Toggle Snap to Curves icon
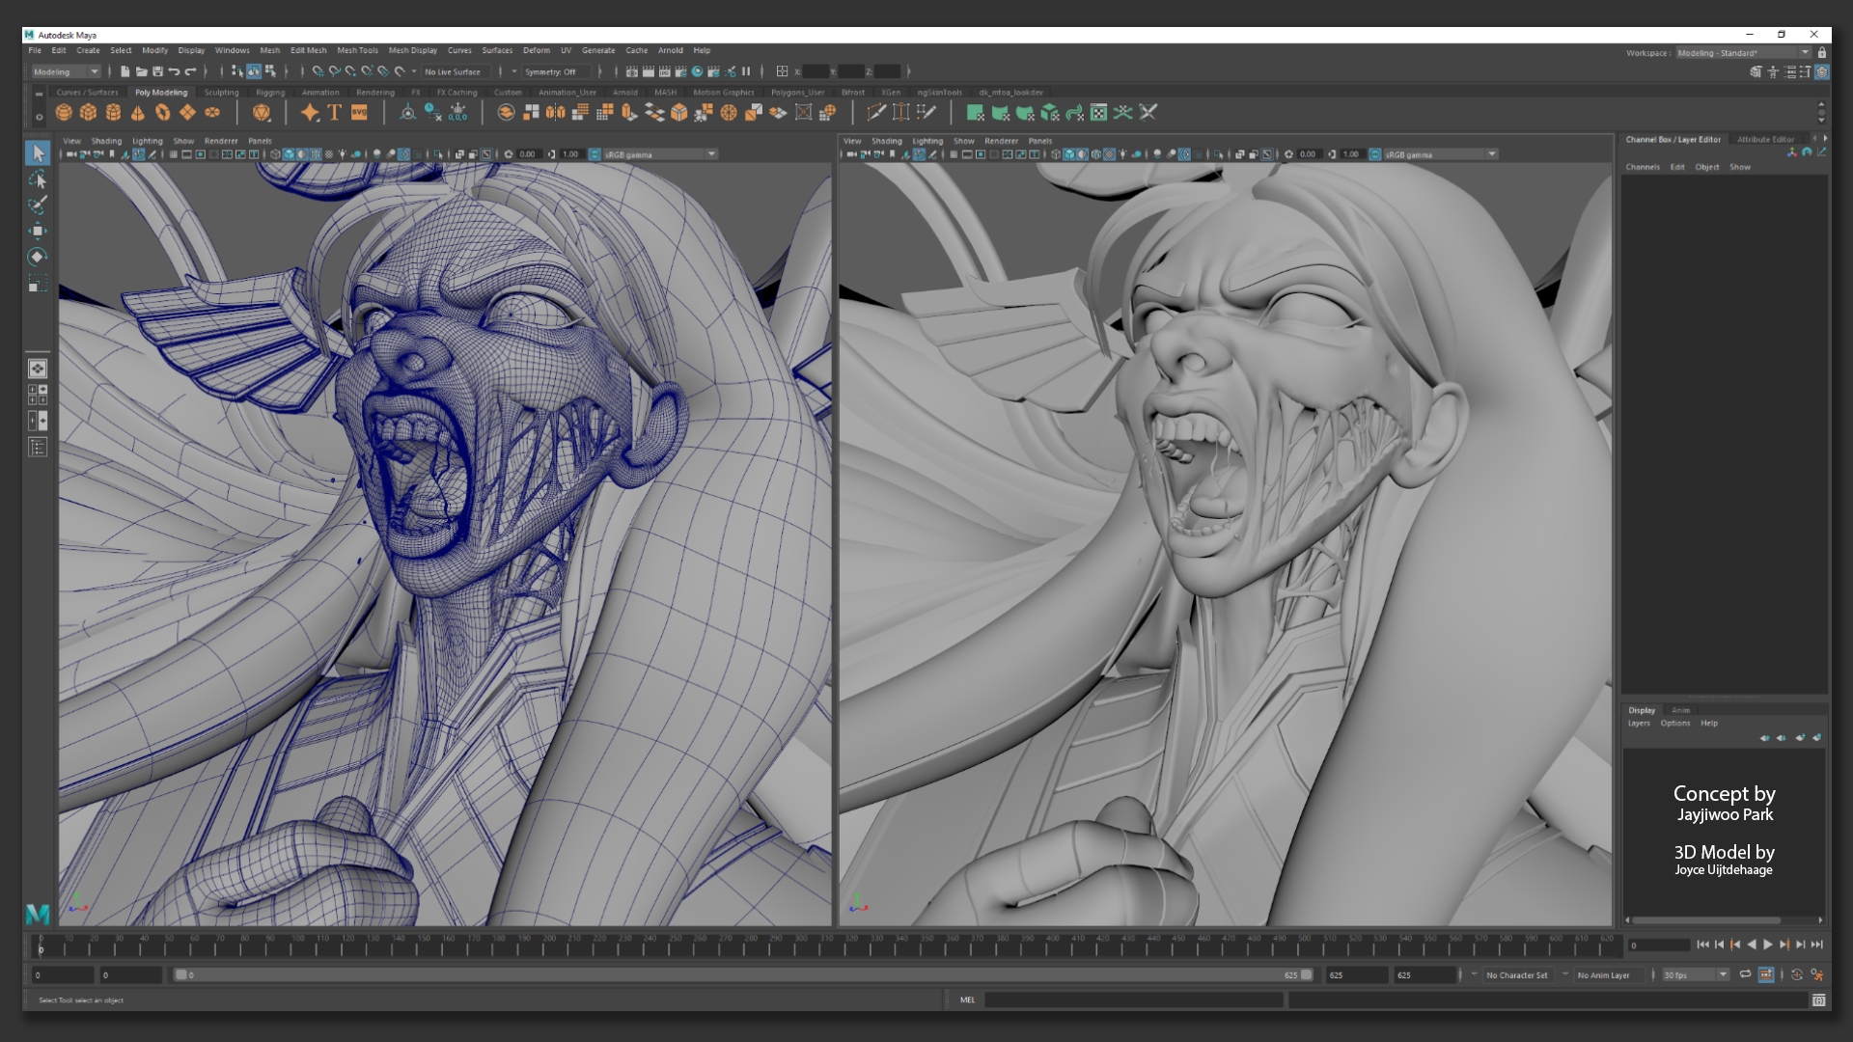1853x1042 pixels. [x=334, y=71]
